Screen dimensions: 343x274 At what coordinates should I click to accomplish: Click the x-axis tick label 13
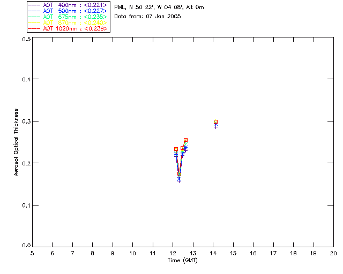coord(193,253)
